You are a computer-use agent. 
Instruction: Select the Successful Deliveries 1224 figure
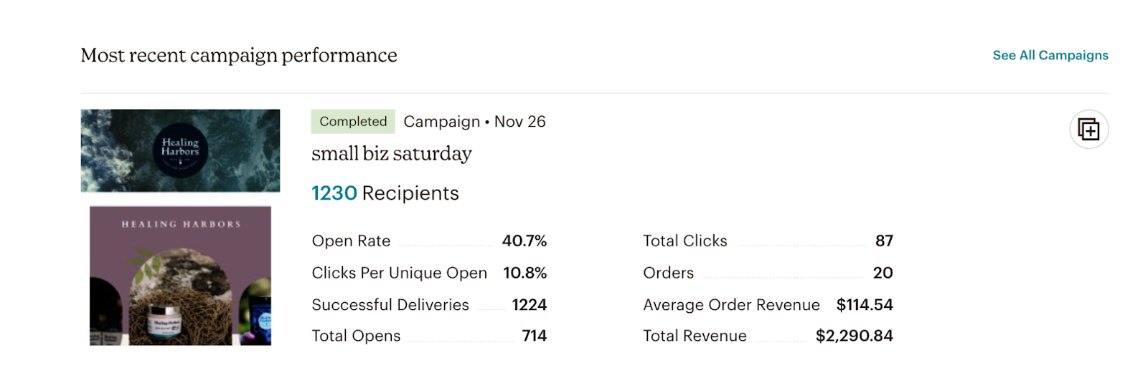pos(530,305)
